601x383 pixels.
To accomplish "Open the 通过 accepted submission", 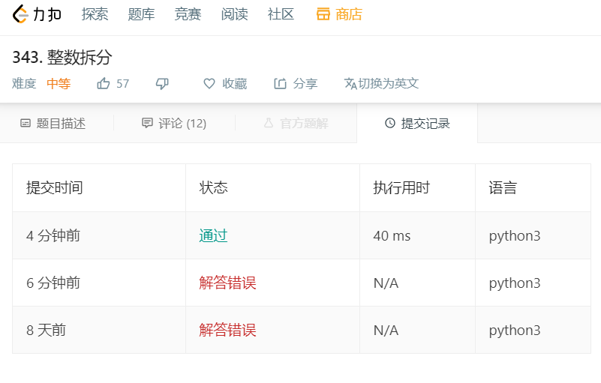I will point(214,235).
